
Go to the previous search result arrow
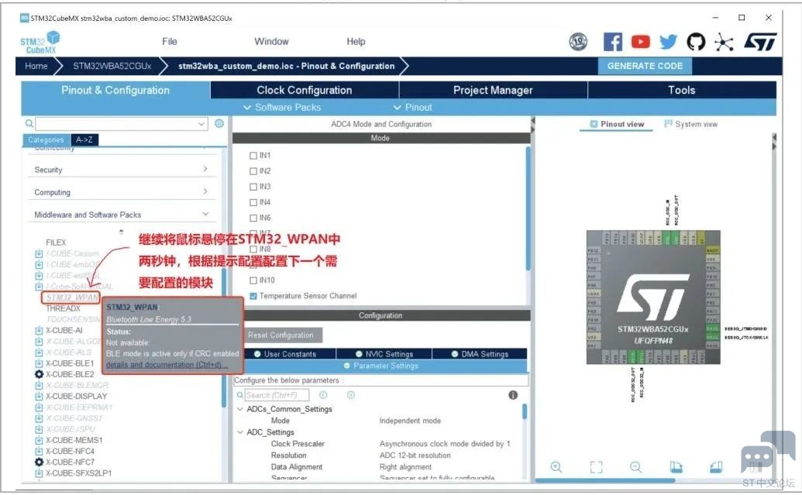pos(323,395)
